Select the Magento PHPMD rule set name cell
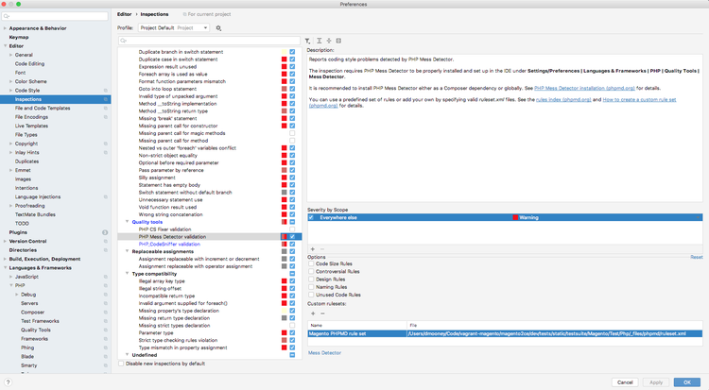Screen dimensions: 709x390 (x=357, y=333)
